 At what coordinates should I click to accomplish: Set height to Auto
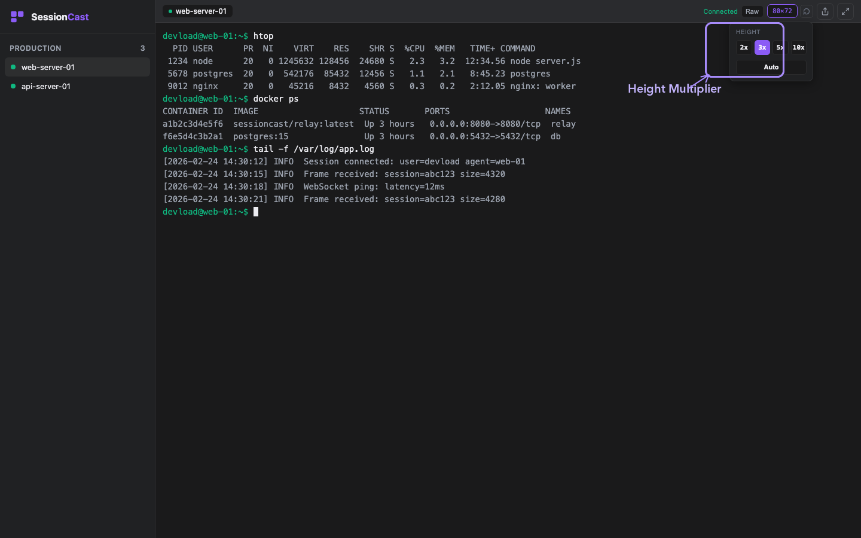click(x=771, y=67)
